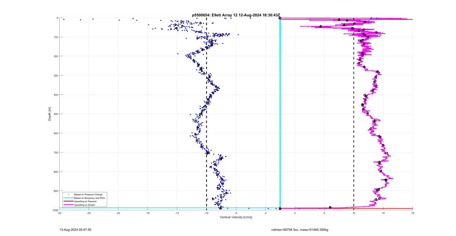
Task: Click the depth tick label '600'
Action: pyautogui.click(x=55, y=133)
